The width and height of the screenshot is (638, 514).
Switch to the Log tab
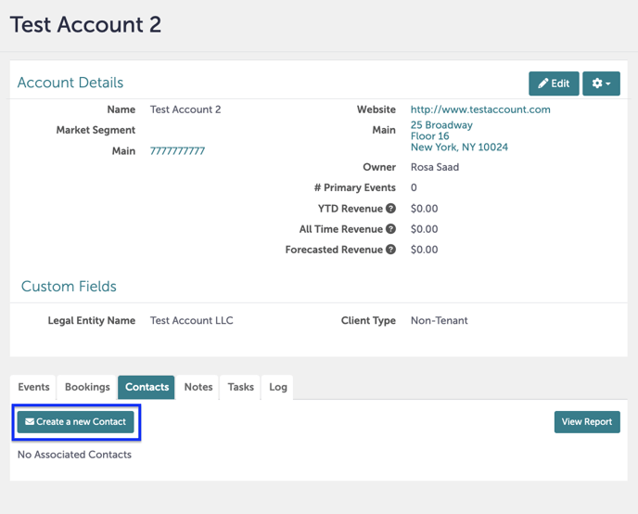coord(278,387)
